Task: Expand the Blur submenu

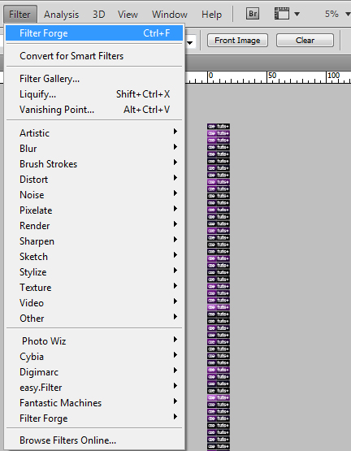Action: 94,149
